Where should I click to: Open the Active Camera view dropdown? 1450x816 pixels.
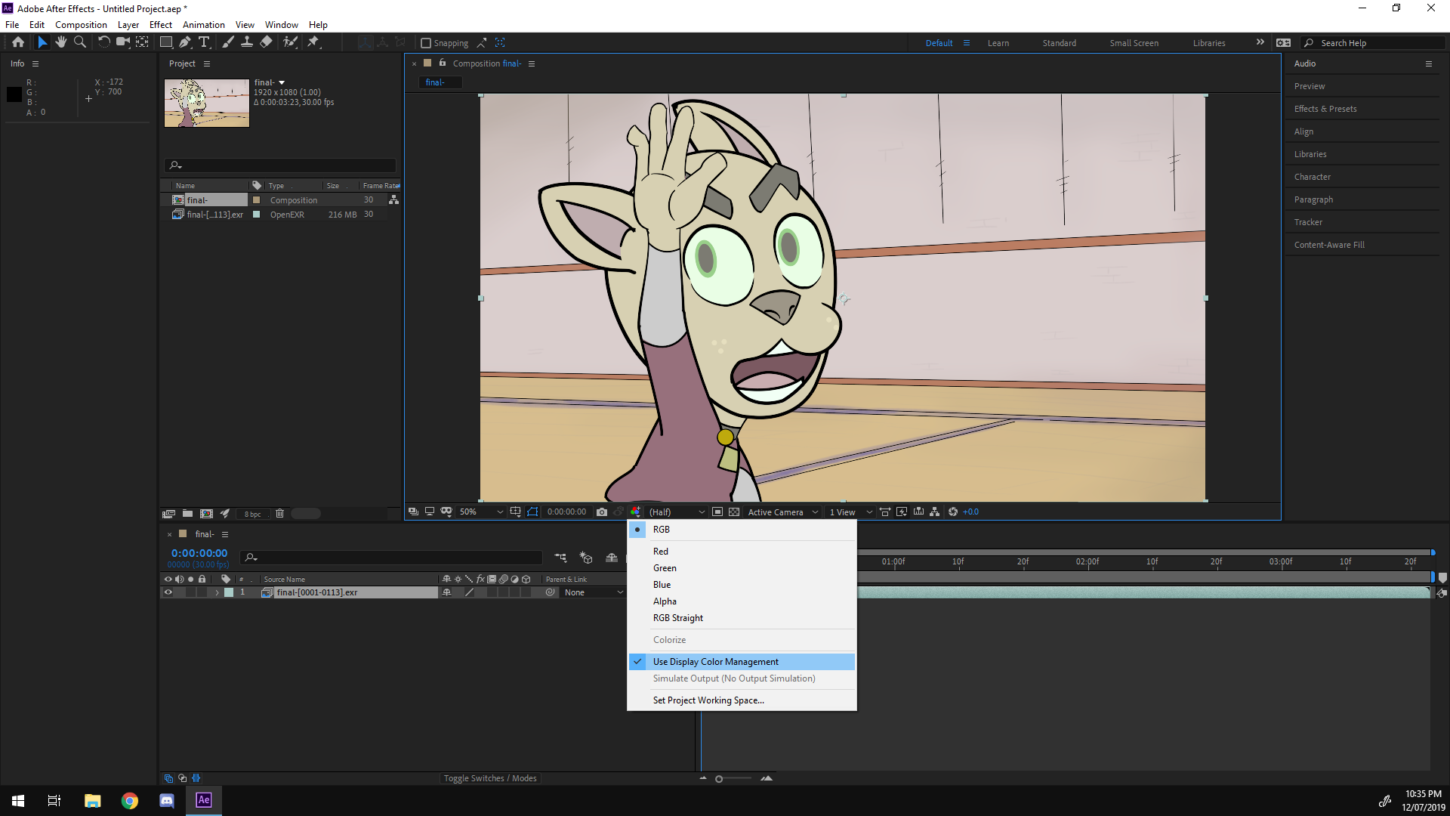pos(783,512)
